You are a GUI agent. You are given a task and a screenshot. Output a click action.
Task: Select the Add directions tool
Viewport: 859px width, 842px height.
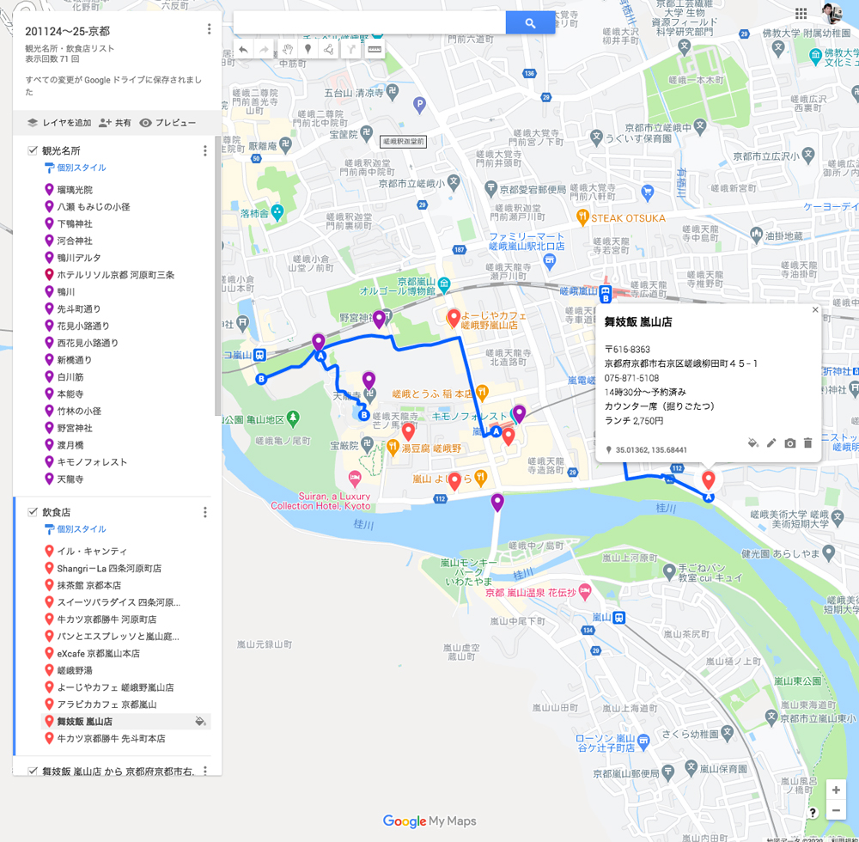pyautogui.click(x=351, y=49)
